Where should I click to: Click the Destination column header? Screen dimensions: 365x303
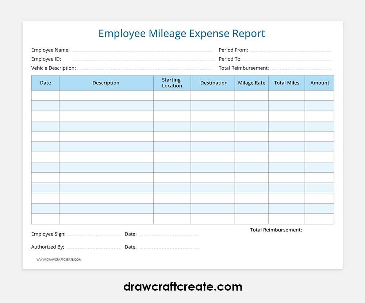[x=214, y=83]
